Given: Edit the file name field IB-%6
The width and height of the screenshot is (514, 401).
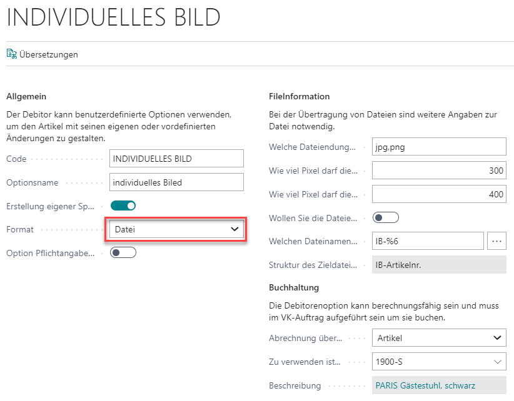Looking at the screenshot, I should [x=428, y=241].
